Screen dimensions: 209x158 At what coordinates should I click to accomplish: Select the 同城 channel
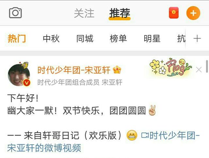pyautogui.click(x=85, y=39)
